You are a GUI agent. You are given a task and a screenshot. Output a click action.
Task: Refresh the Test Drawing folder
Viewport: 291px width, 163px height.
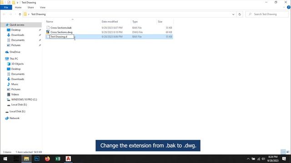240,14
